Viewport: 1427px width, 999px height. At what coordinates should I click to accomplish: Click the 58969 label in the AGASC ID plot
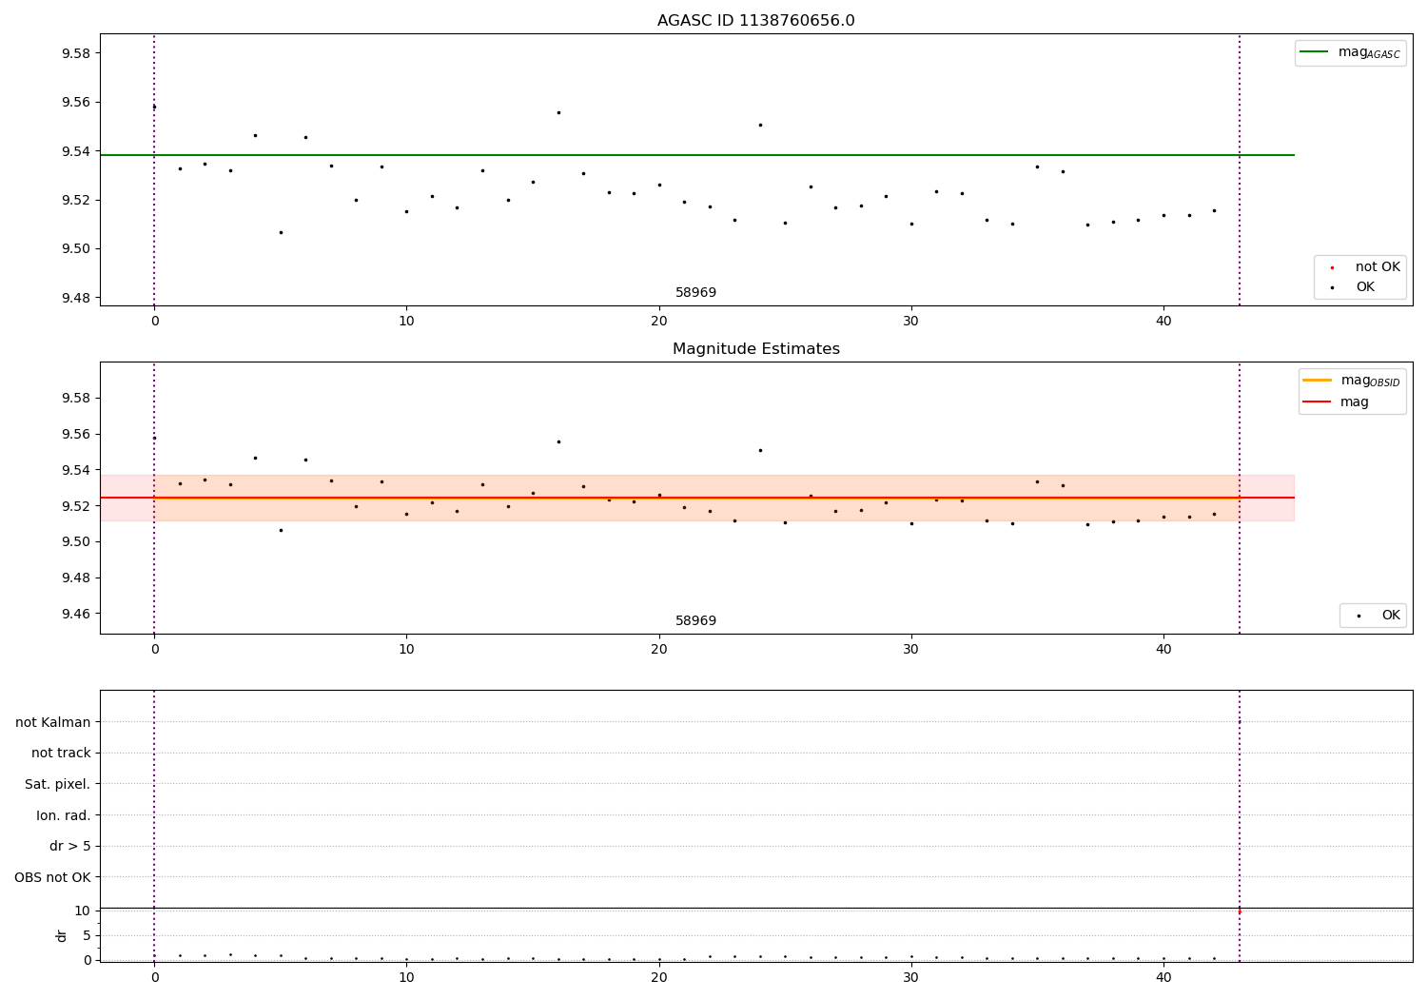click(695, 293)
